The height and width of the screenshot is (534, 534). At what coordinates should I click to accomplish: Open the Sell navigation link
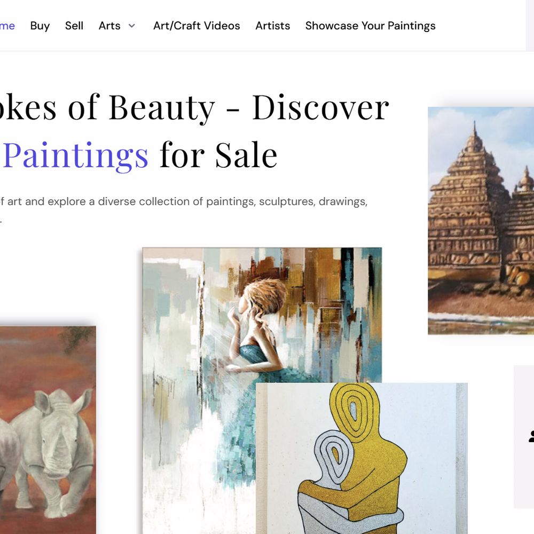point(74,26)
